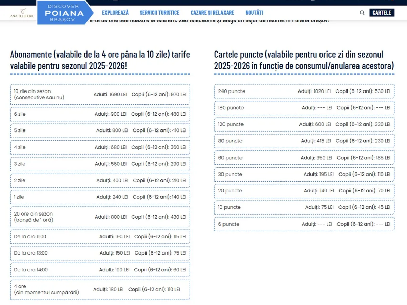Choose the 1 zile pass row
The image size is (407, 305).
point(100,197)
